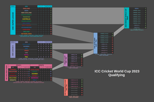154x102 pixels.
Task: Select the BANGLADESH team name
Action: (26, 21)
